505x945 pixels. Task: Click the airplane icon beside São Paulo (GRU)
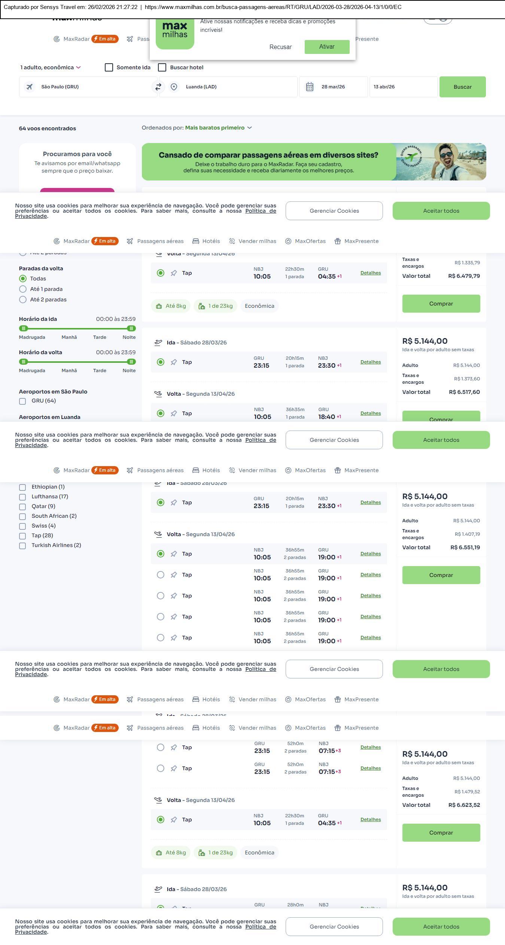pyautogui.click(x=29, y=87)
